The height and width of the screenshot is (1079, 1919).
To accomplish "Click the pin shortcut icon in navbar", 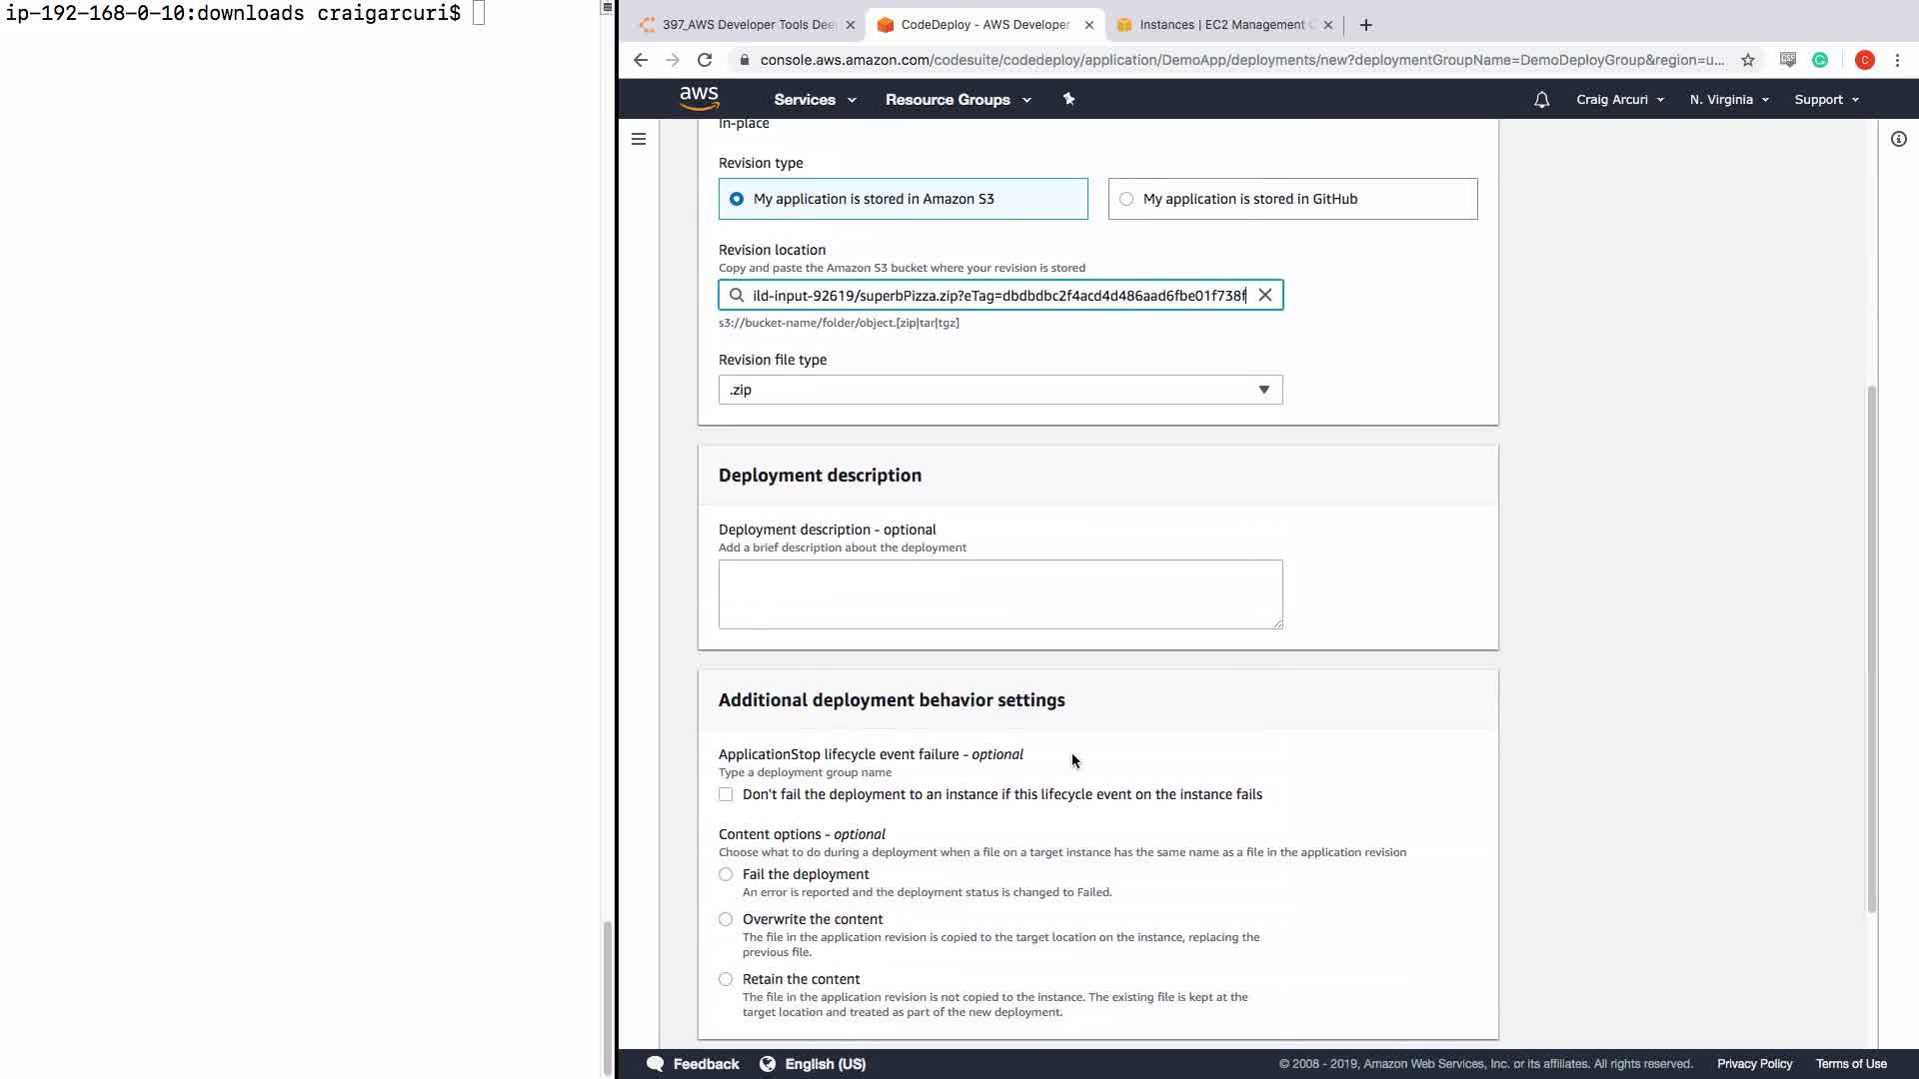I will point(1068,99).
